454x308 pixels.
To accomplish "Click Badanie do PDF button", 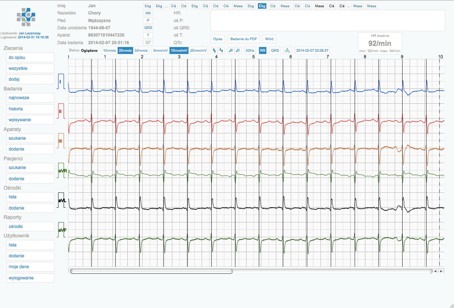I will 244,39.
